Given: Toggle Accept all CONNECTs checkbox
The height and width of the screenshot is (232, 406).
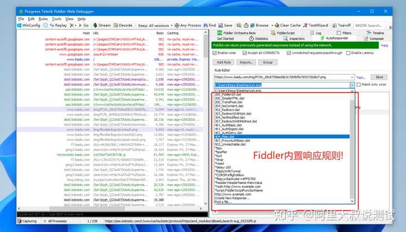Looking at the screenshot, I should point(245,53).
